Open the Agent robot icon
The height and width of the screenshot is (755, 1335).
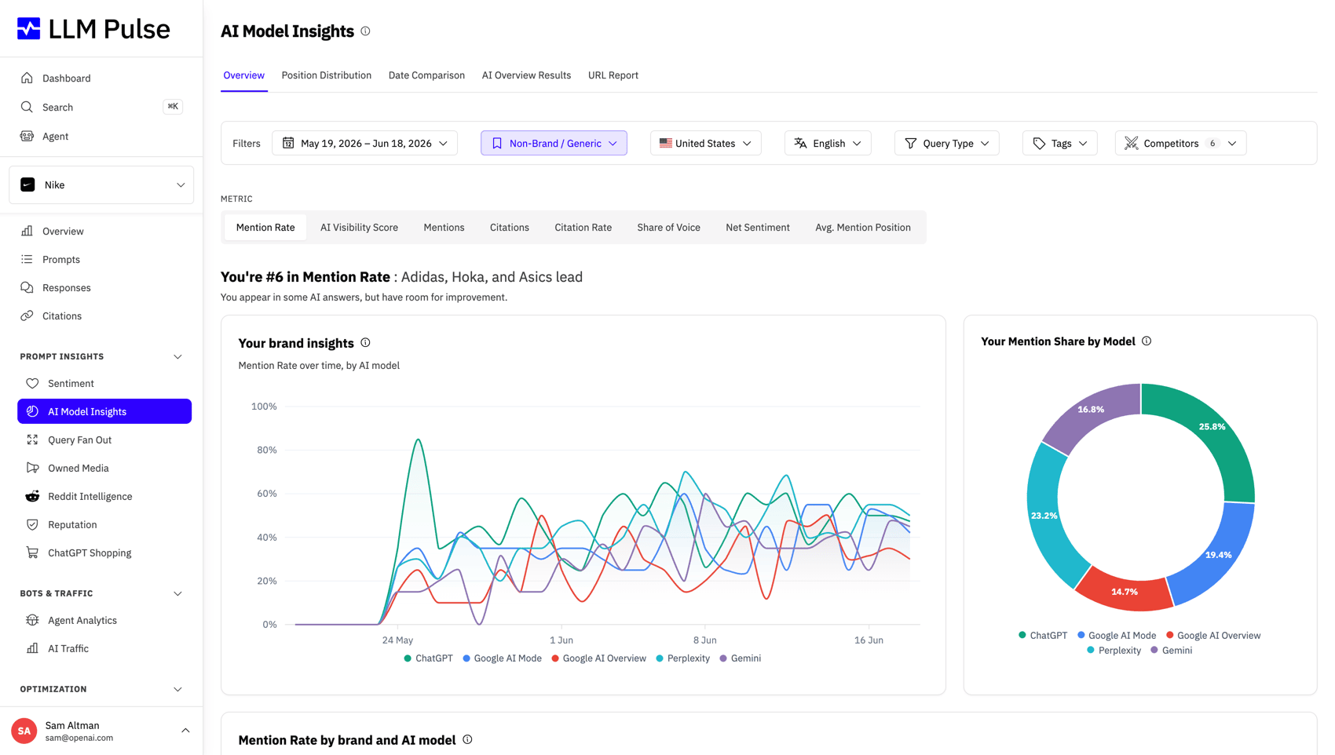pos(27,136)
